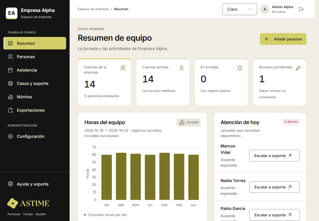Click the Asistencia calendar icon

point(10,70)
